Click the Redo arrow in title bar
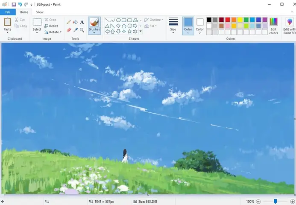 click(26, 4)
